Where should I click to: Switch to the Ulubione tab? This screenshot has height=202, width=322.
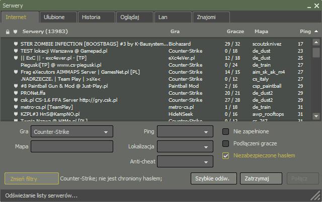pyautogui.click(x=58, y=17)
